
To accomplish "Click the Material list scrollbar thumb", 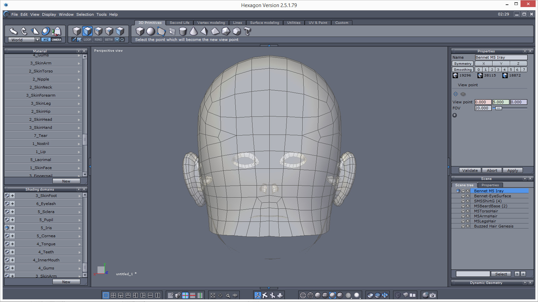I will pyautogui.click(x=85, y=139).
